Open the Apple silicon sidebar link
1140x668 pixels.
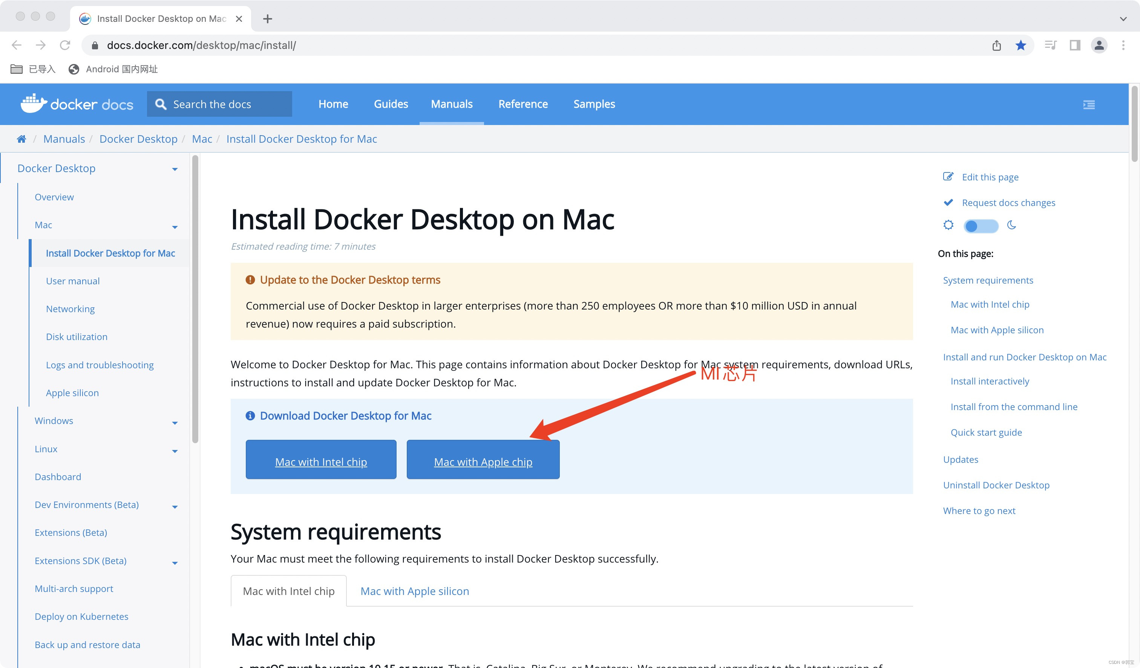(x=72, y=393)
